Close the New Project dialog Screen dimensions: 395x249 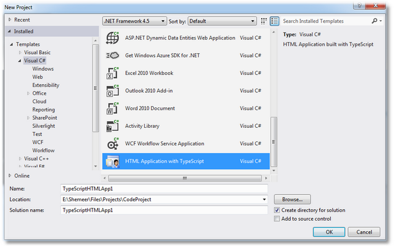tap(375, 6)
